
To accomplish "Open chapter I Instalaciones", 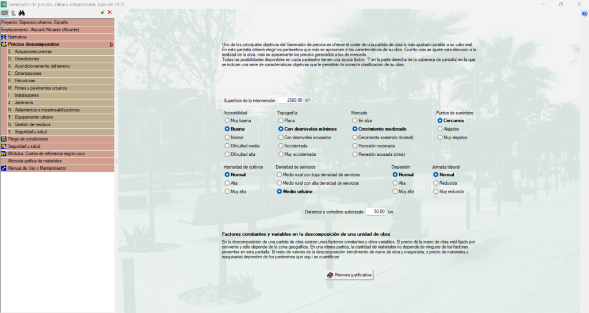I will pos(61,96).
